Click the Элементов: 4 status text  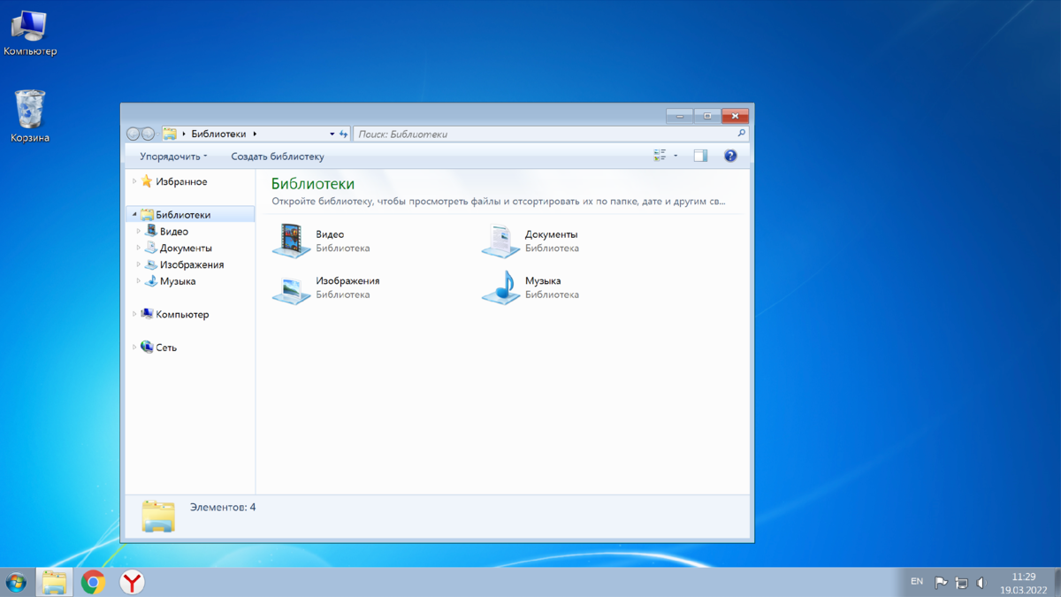click(x=223, y=507)
